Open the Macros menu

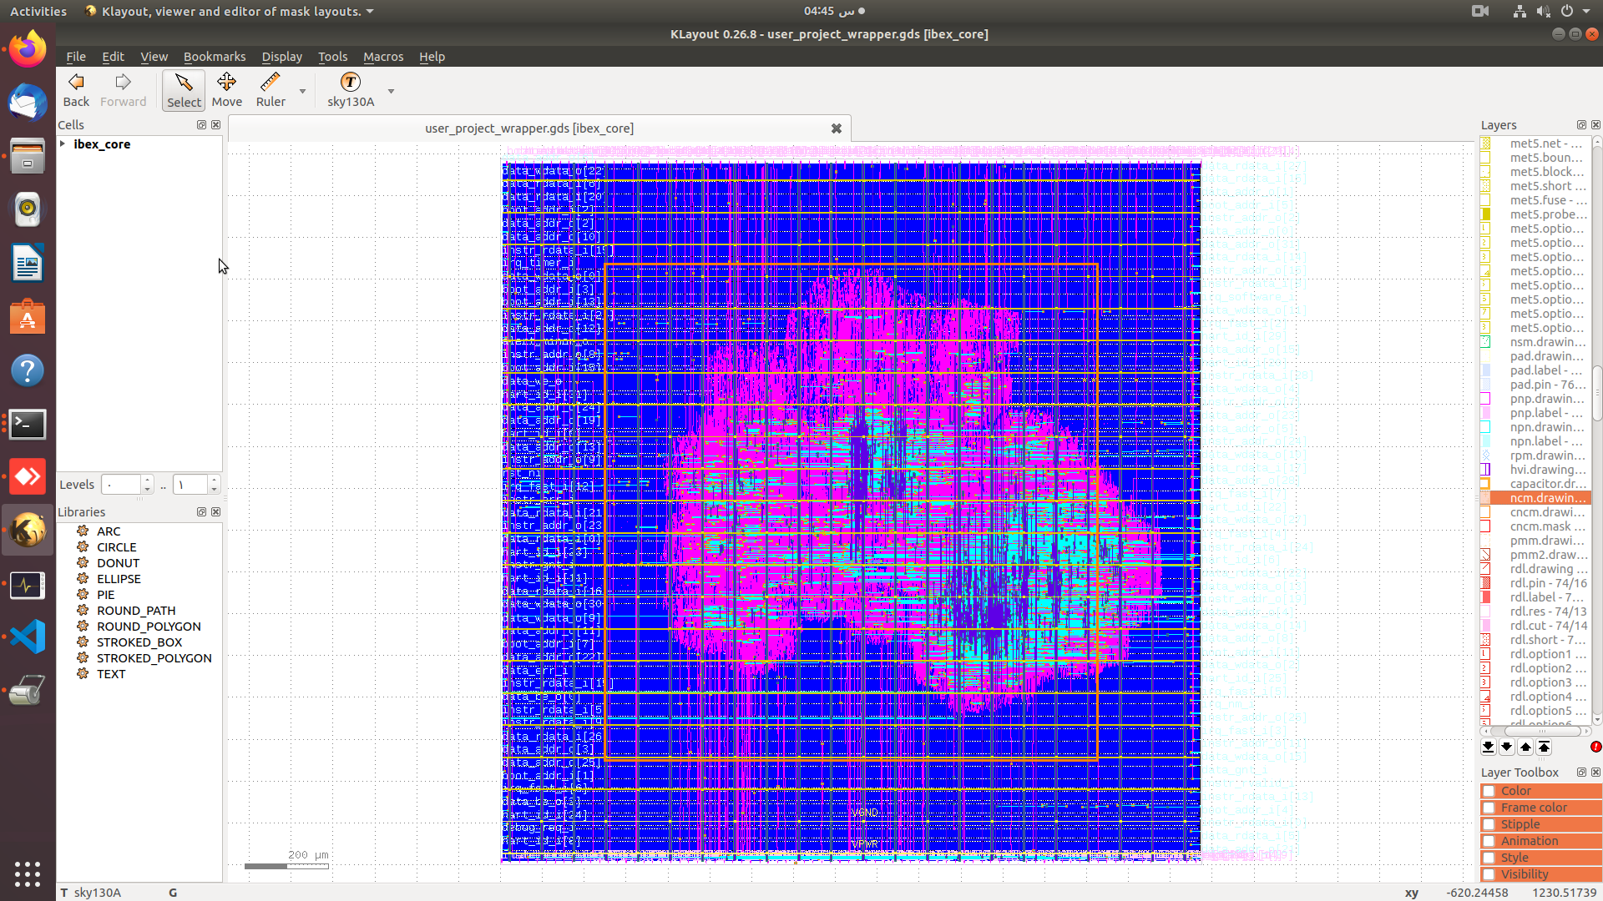[x=383, y=57]
